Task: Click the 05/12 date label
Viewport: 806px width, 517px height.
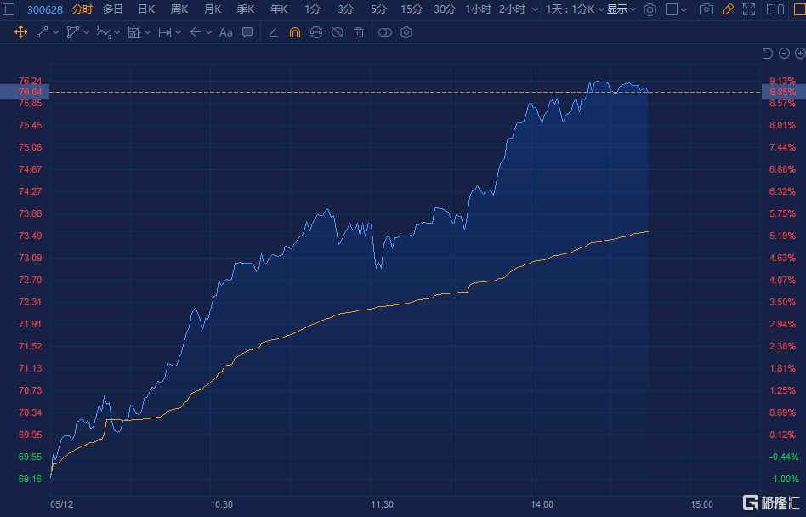Action: 62,504
